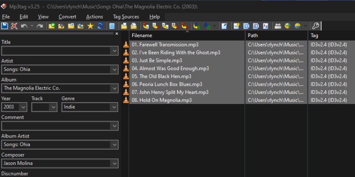Expand the Album Artist dropdown
This screenshot has height=177, width=355.
click(x=114, y=145)
